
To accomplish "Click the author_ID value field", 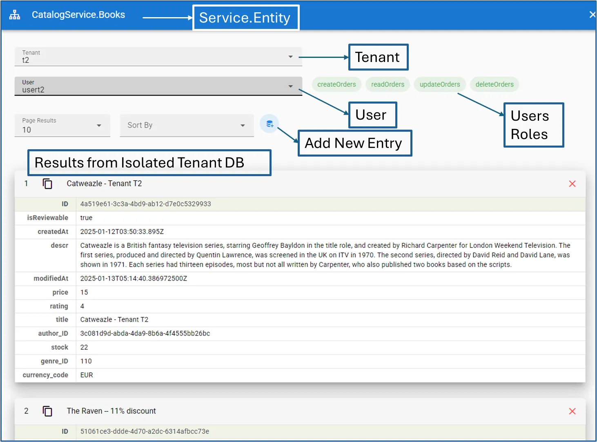I will [145, 334].
